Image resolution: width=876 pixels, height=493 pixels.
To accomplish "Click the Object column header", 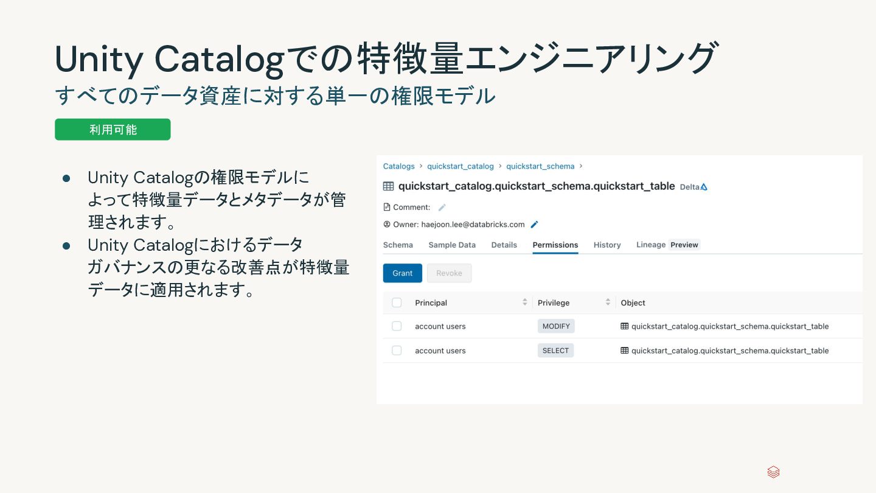I will click(x=633, y=302).
